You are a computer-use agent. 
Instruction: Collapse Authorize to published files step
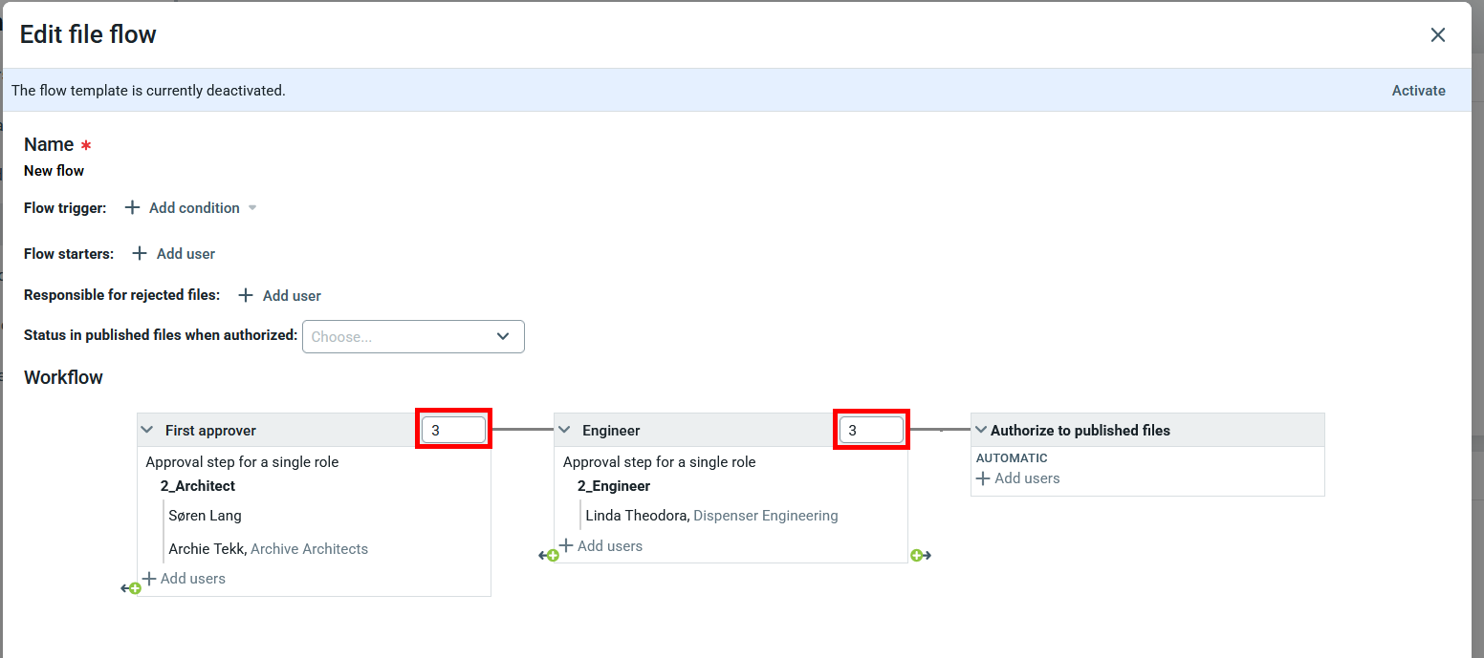981,431
